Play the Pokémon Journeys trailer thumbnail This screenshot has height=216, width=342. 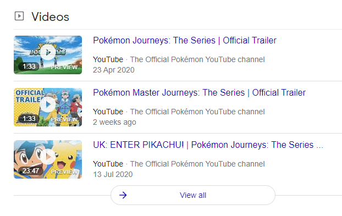coord(48,55)
